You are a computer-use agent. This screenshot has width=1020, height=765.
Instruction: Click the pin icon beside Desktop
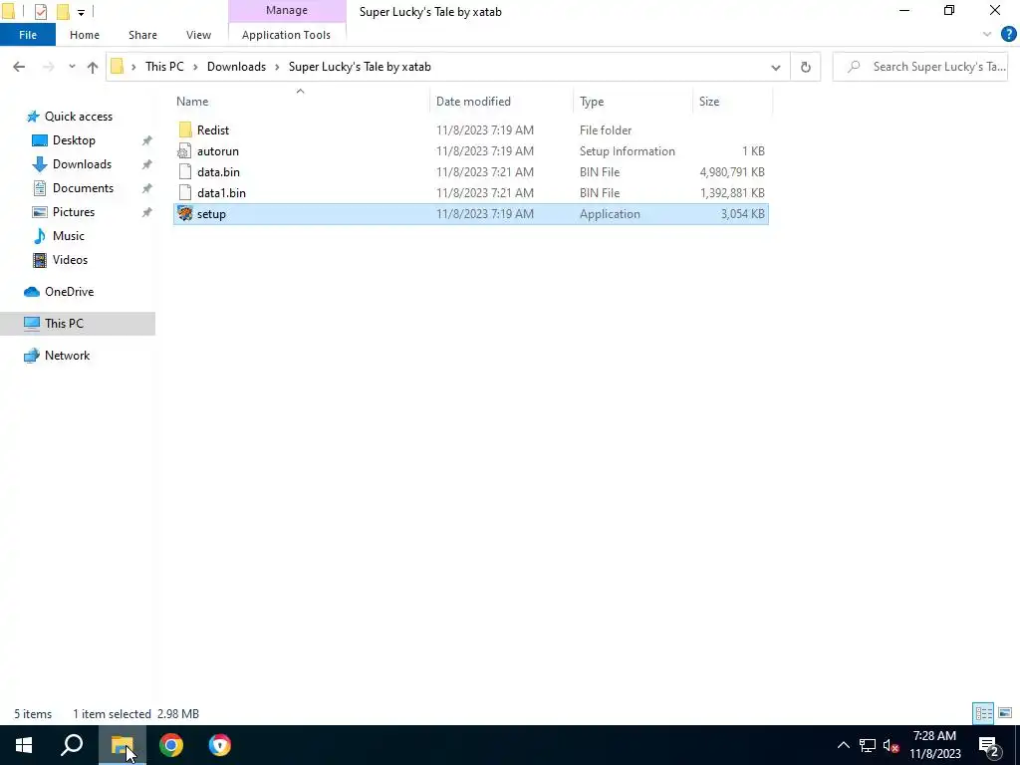[x=147, y=140]
